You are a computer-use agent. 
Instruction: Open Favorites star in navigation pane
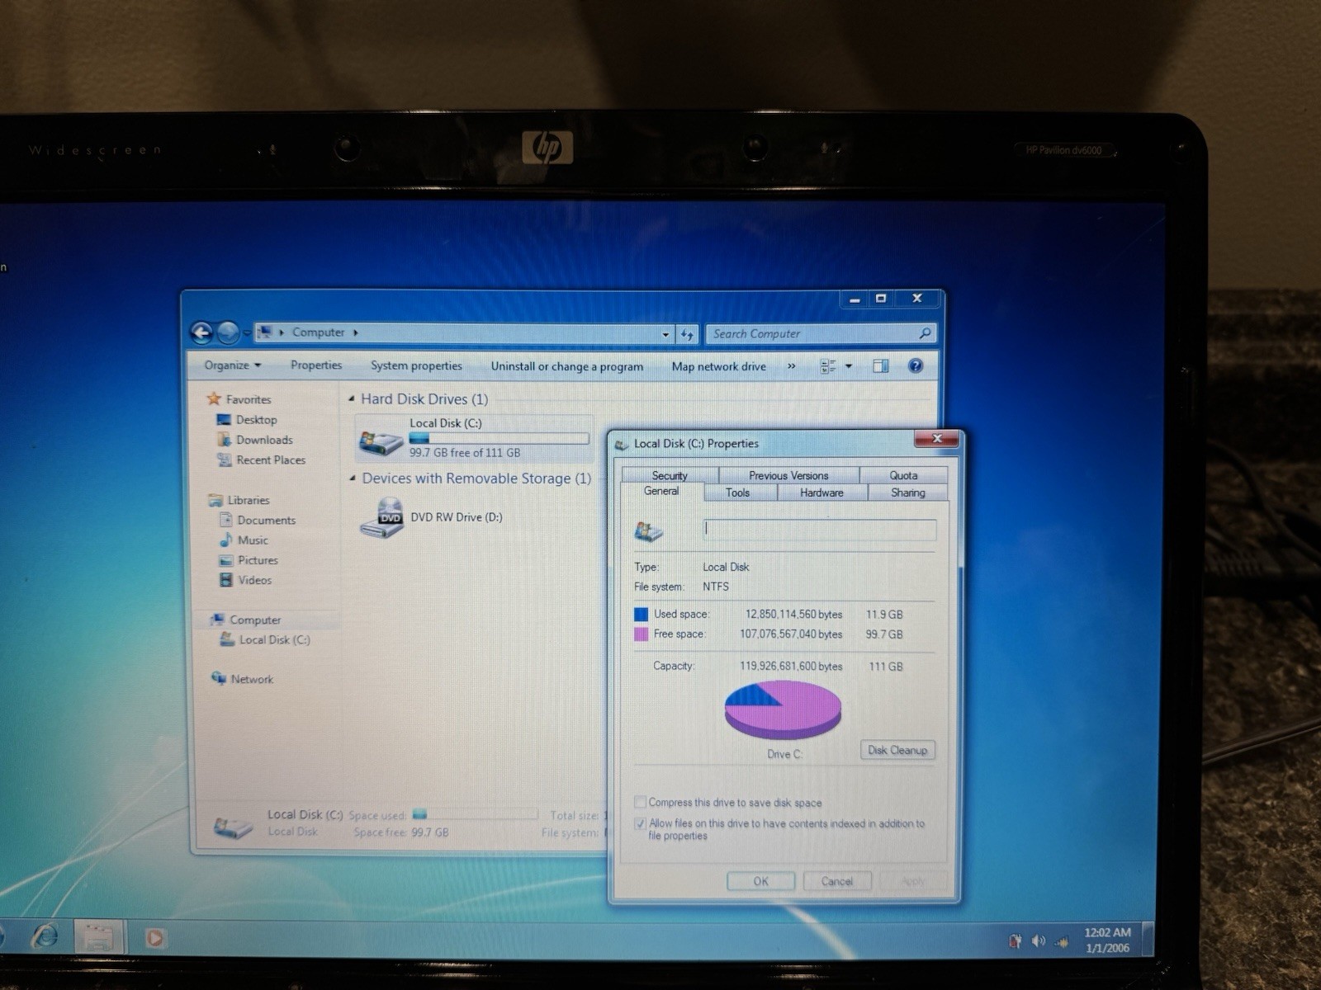(214, 398)
